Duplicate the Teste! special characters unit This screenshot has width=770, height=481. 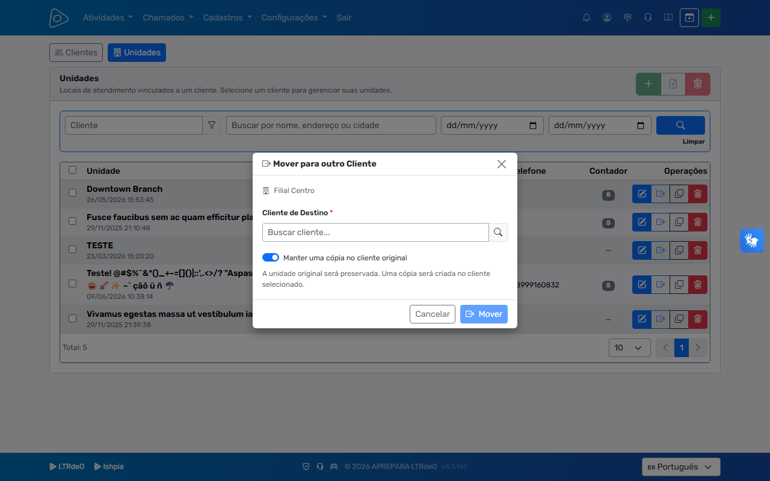[x=679, y=284]
